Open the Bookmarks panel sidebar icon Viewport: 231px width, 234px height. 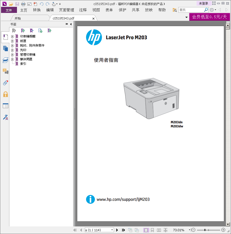pos(6,37)
